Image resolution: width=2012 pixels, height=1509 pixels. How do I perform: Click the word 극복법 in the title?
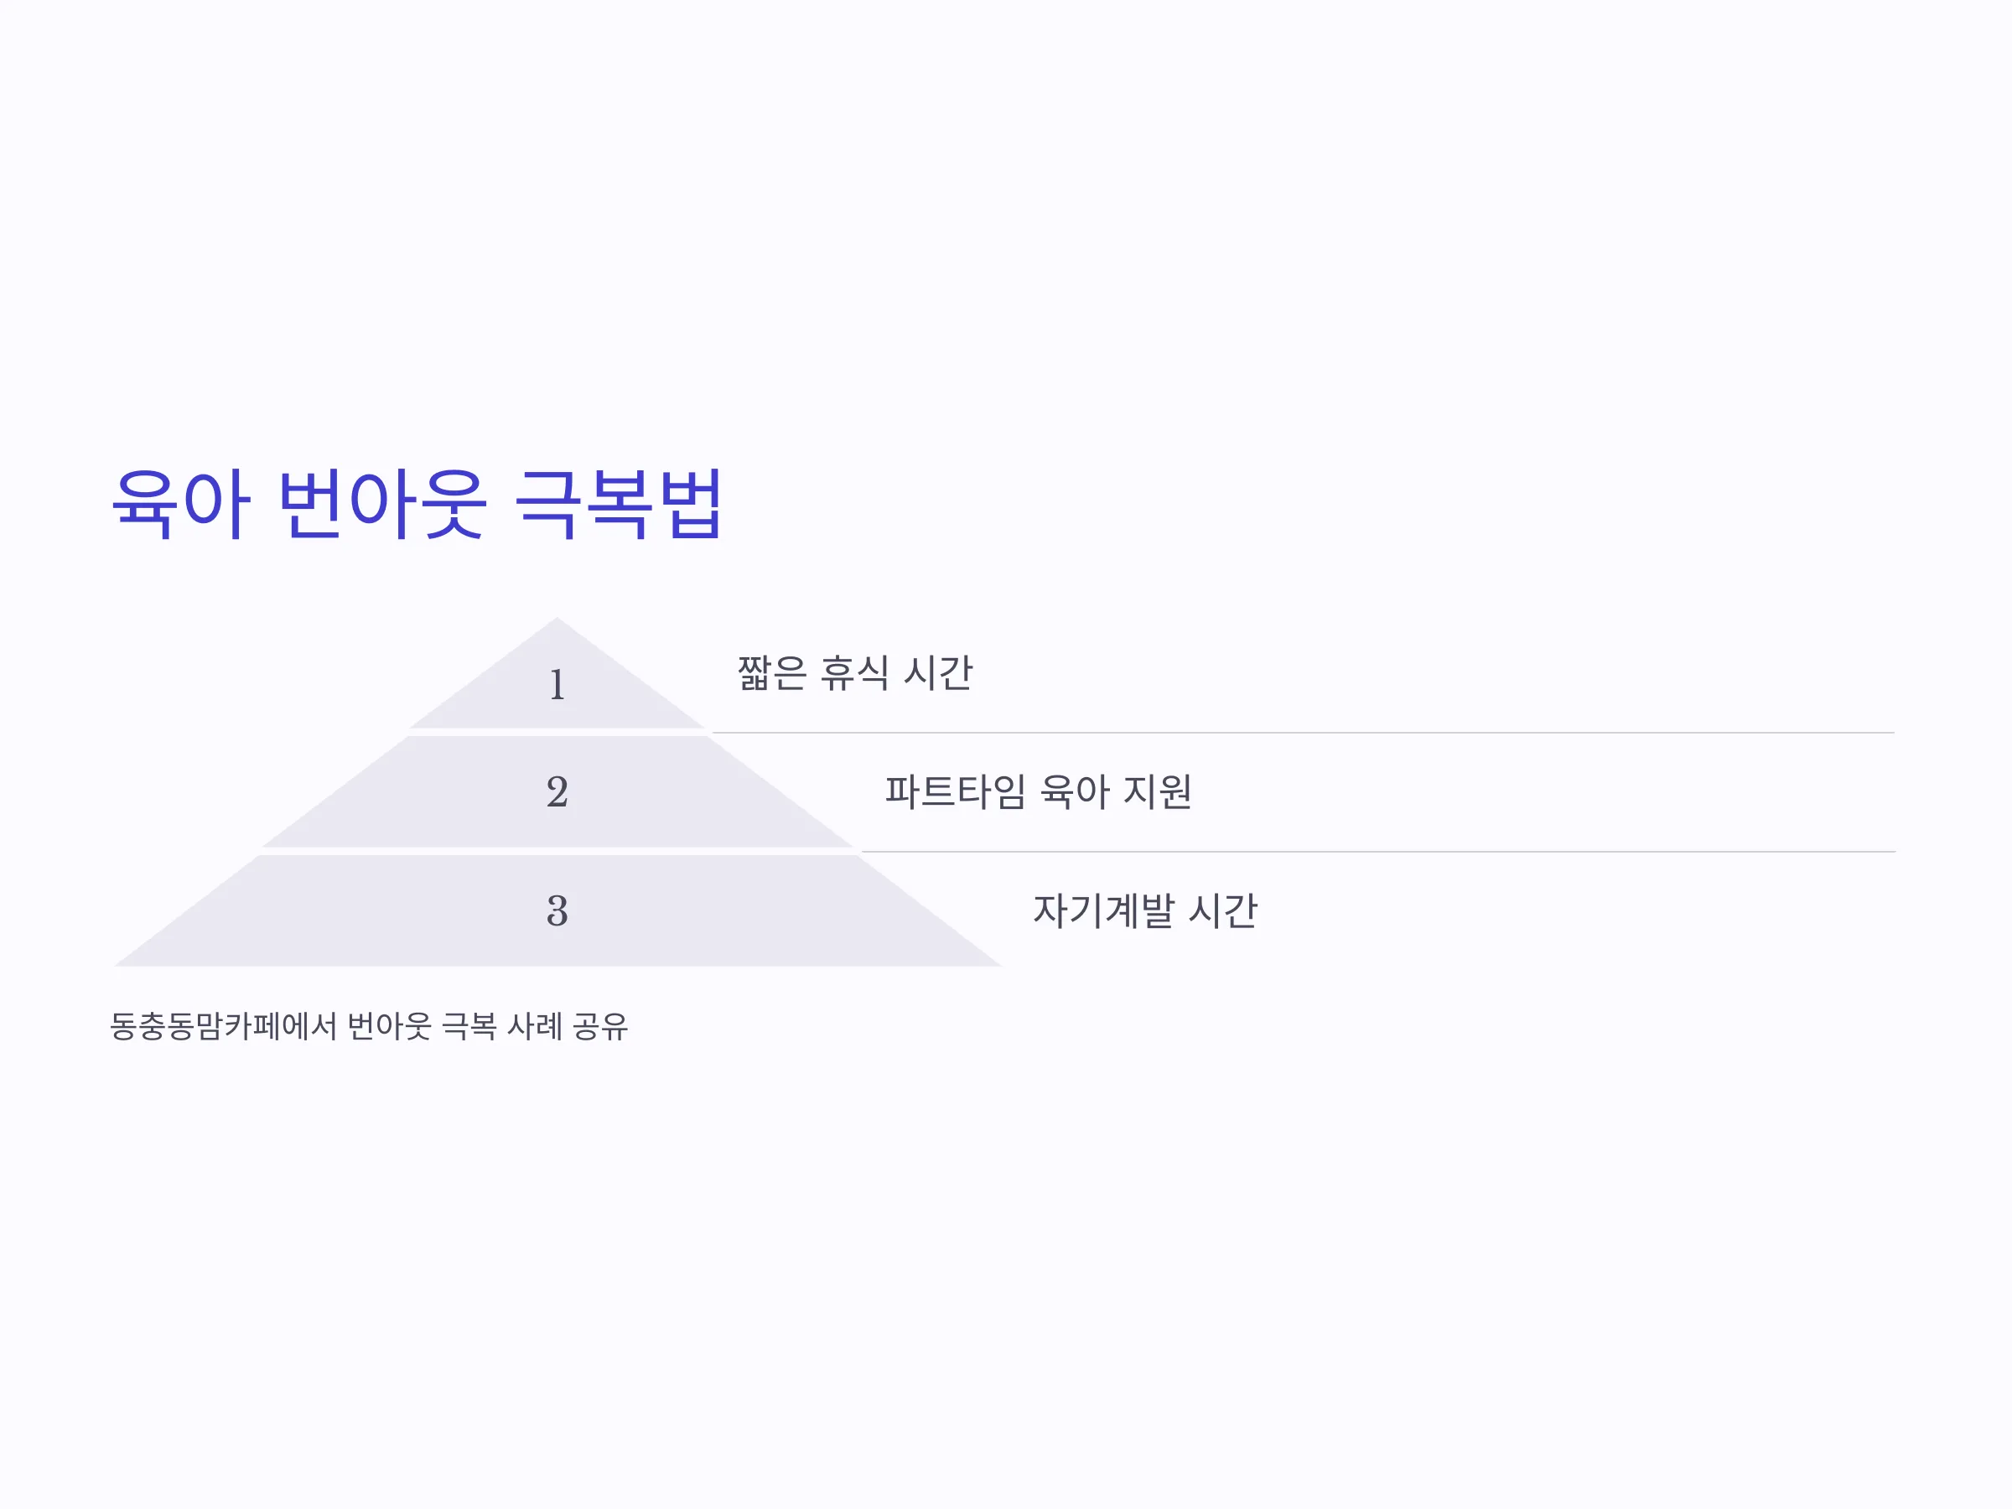pyautogui.click(x=619, y=504)
